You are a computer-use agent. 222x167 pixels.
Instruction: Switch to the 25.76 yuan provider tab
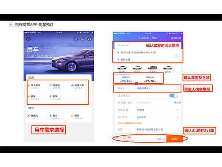click(150, 79)
